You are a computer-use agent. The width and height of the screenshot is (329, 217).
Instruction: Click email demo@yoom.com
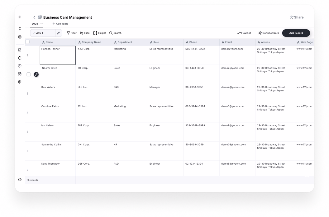(232, 49)
